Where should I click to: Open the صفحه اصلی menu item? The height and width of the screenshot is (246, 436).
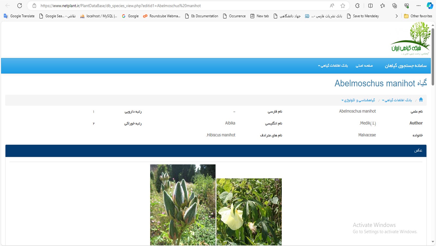point(364,66)
